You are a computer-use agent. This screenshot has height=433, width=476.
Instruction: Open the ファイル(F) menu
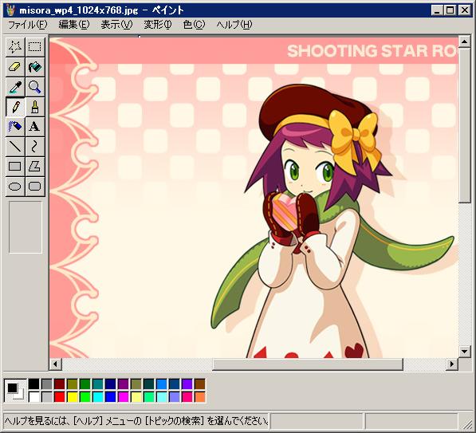click(28, 25)
